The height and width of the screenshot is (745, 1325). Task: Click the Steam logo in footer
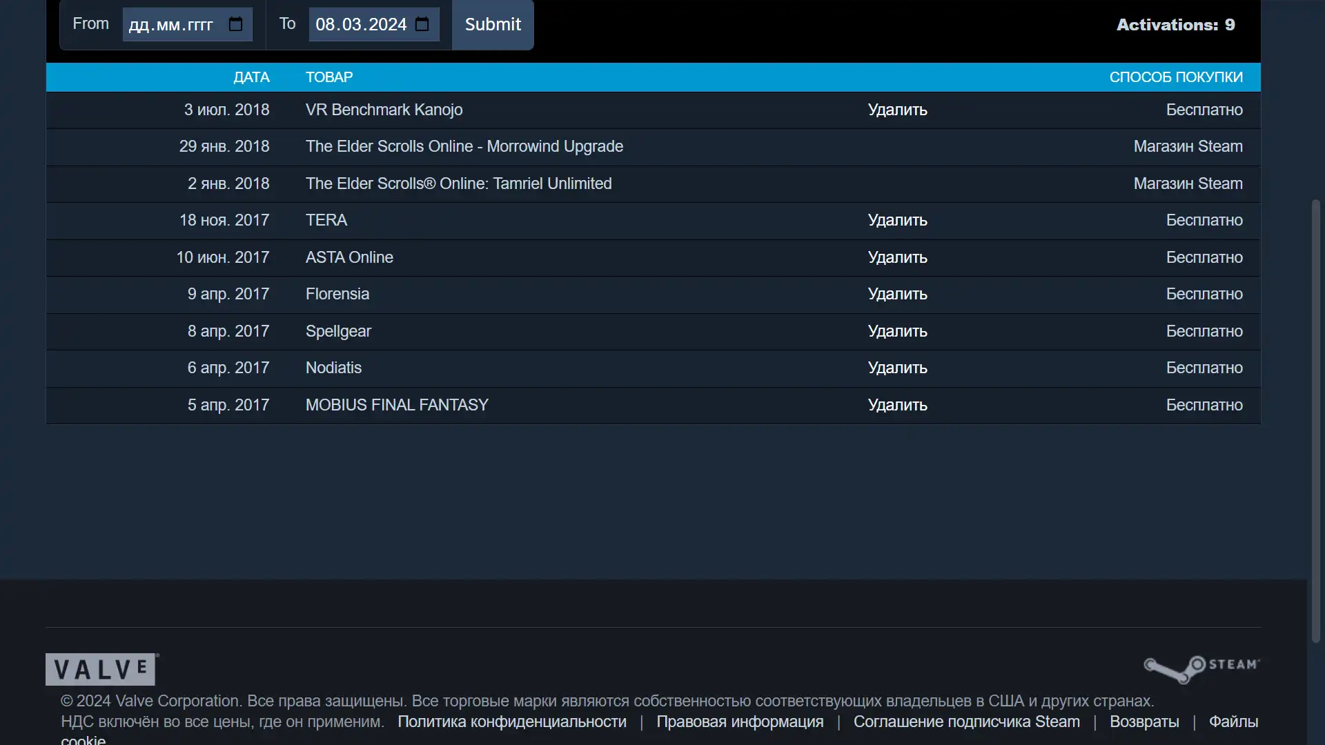pos(1201,668)
